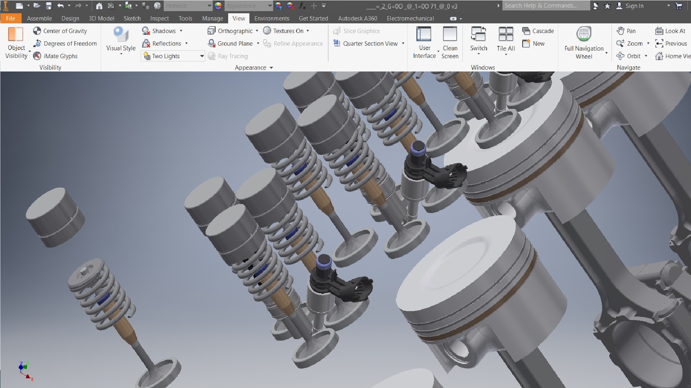Select the Look At command
This screenshot has height=388, width=691.
[670, 31]
